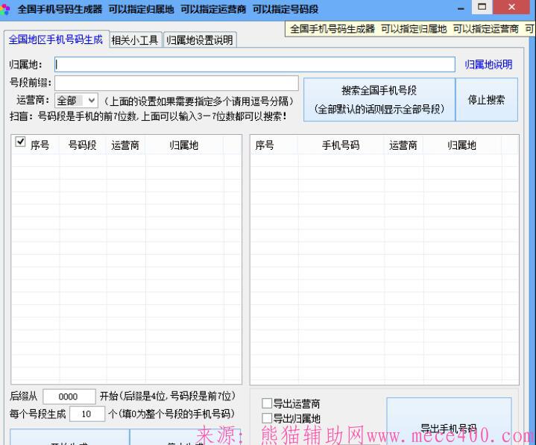The height and width of the screenshot is (445, 536).
Task: Click the 每个号段生成 count field showing 10
Action: [87, 414]
